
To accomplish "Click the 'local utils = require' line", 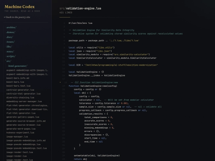I will [x=92, y=48].
